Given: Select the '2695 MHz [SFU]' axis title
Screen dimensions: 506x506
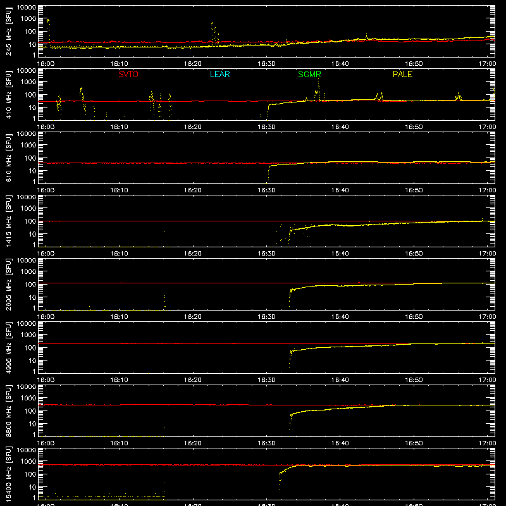Looking at the screenshot, I should pyautogui.click(x=9, y=284).
